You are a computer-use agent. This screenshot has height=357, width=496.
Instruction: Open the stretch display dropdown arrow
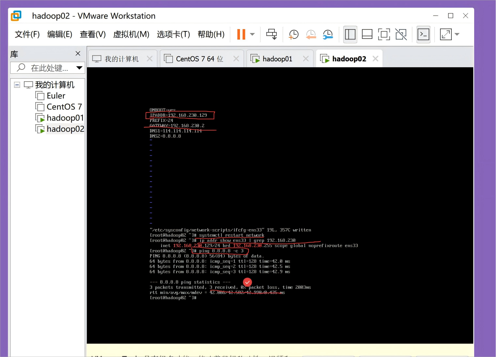(x=457, y=34)
